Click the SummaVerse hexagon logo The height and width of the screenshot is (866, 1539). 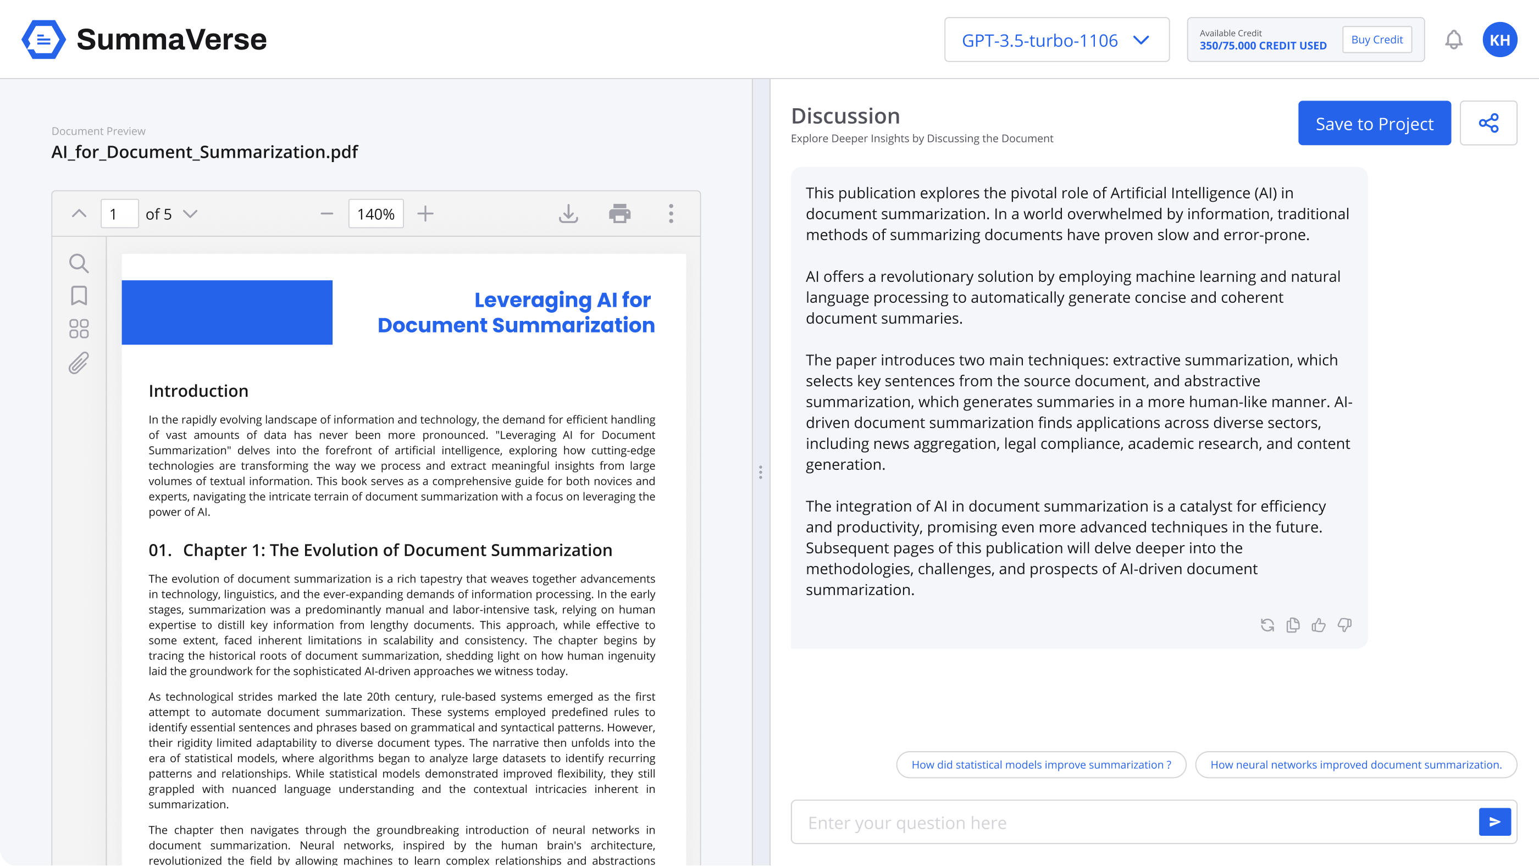click(x=43, y=40)
